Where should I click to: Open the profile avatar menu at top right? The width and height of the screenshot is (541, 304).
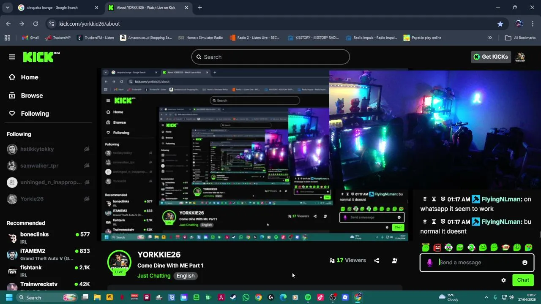tap(521, 57)
